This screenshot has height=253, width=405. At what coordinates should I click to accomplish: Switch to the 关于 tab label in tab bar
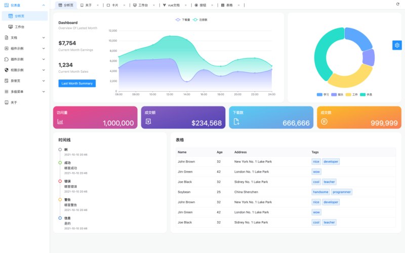[89, 5]
